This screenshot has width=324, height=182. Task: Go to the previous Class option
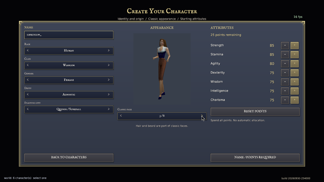[x=28, y=65]
